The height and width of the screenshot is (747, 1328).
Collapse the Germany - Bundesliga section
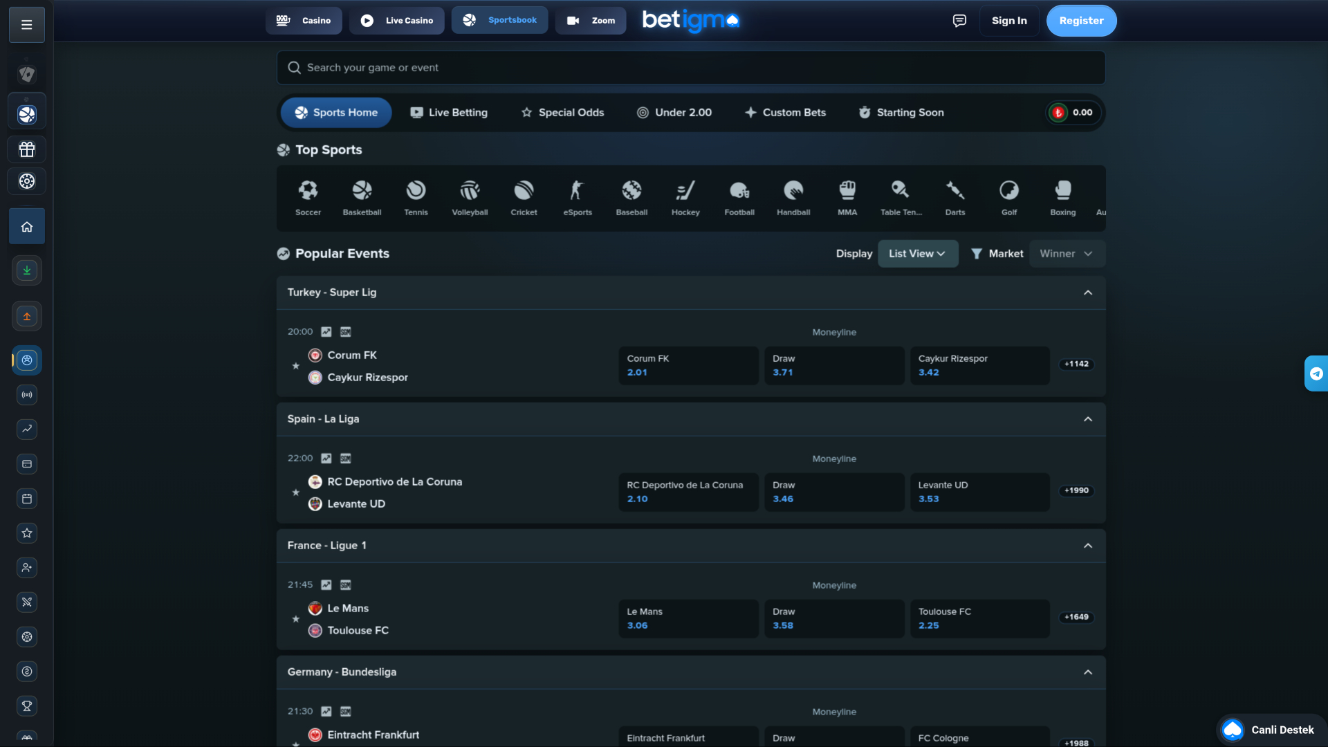click(1088, 672)
